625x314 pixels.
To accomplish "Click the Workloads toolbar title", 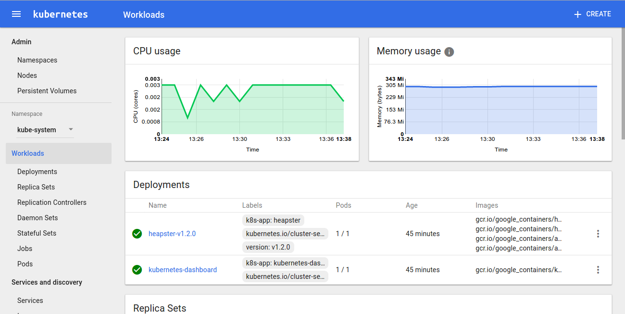I will [x=144, y=14].
